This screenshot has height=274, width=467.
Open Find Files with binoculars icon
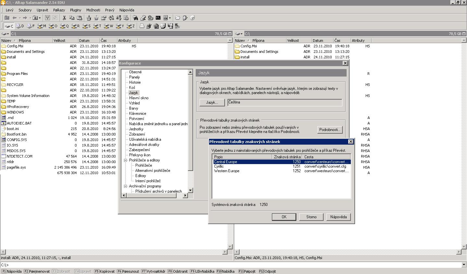coord(135,18)
